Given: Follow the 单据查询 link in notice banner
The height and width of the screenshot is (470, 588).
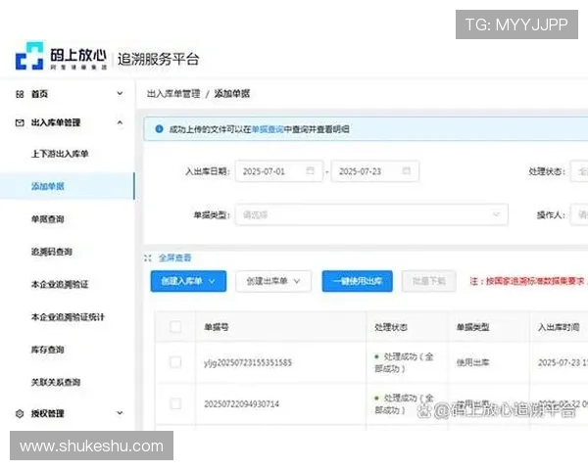Looking at the screenshot, I should coord(268,129).
